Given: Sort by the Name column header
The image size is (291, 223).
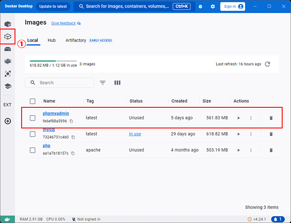Looking at the screenshot, I should pos(49,101).
